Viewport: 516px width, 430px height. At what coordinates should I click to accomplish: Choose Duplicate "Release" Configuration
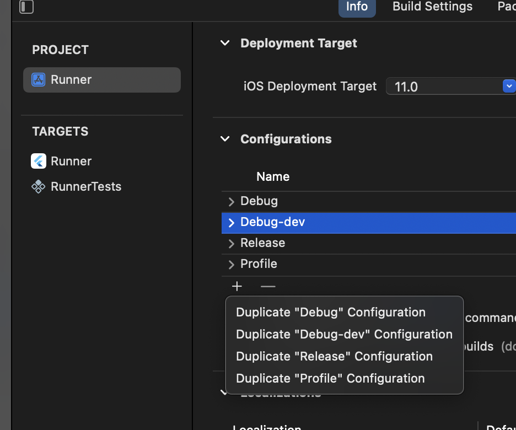[334, 356]
